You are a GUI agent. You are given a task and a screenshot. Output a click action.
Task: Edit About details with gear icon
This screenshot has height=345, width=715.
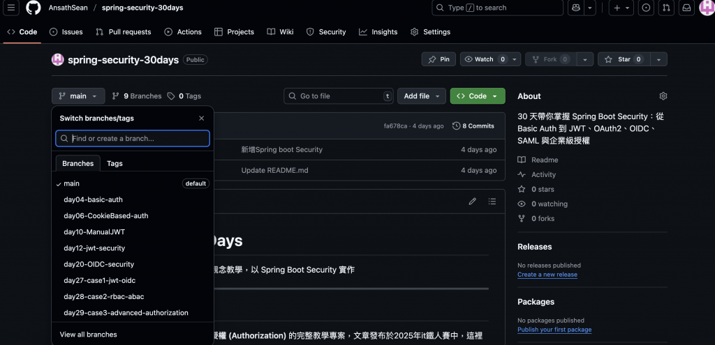tap(663, 96)
